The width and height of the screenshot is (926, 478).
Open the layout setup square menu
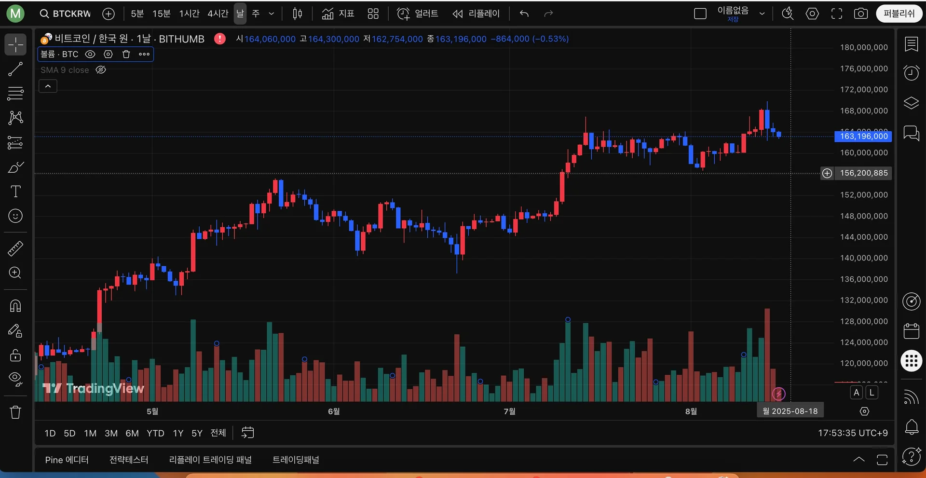pos(700,14)
